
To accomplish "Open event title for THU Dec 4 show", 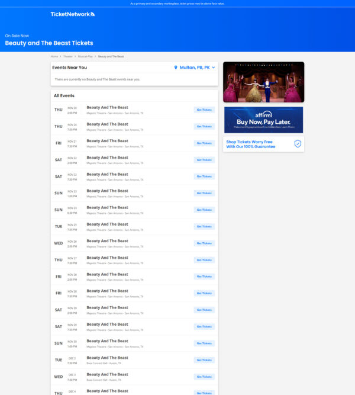I will [107, 391].
